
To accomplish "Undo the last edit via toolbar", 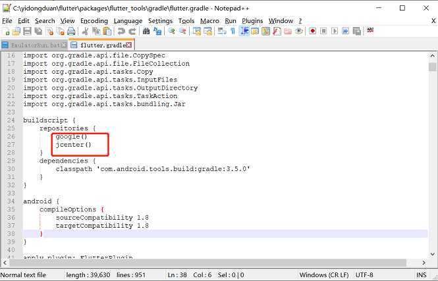I will click(121, 31).
